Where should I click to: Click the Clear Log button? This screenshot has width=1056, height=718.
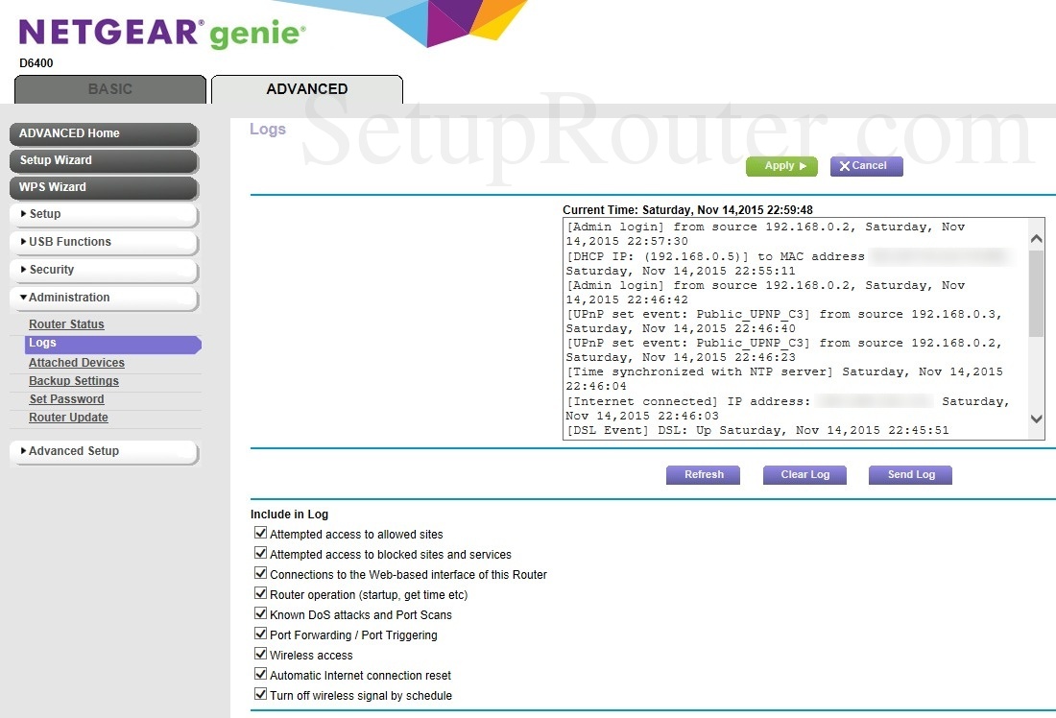tap(804, 474)
